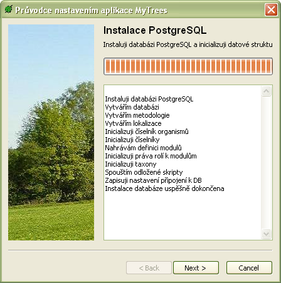Click the log scrollbar down arrow
Screen dimensions: 281x283
[x=267, y=234]
